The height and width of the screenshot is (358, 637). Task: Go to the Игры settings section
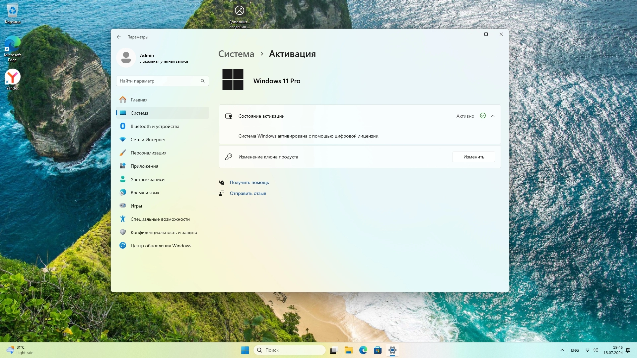[136, 206]
